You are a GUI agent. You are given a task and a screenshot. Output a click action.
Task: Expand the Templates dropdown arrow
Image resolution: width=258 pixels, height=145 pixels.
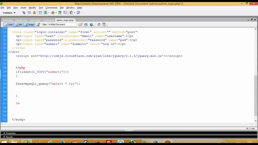(74, 13)
